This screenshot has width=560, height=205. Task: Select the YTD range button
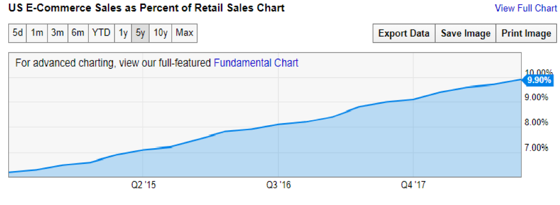101,33
